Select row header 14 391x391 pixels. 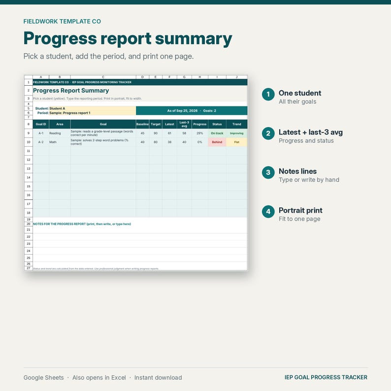point(29,178)
